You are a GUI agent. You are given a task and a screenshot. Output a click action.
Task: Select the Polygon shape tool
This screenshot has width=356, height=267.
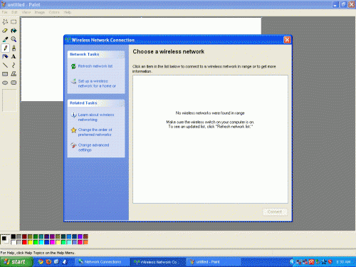[14, 74]
